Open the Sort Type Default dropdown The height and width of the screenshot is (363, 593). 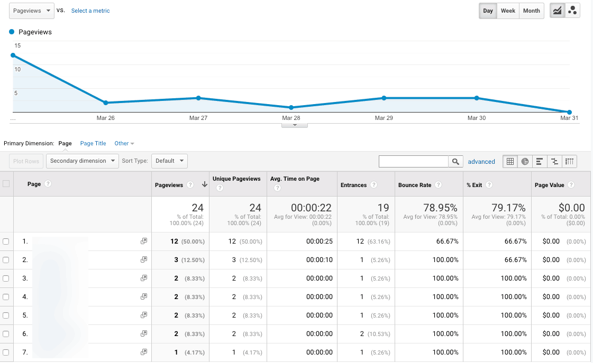click(x=169, y=161)
